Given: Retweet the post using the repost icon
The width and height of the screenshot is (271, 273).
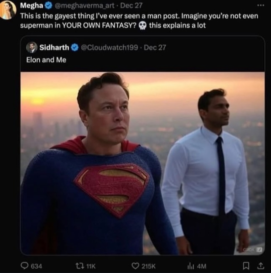Looking at the screenshot, I should click(80, 266).
